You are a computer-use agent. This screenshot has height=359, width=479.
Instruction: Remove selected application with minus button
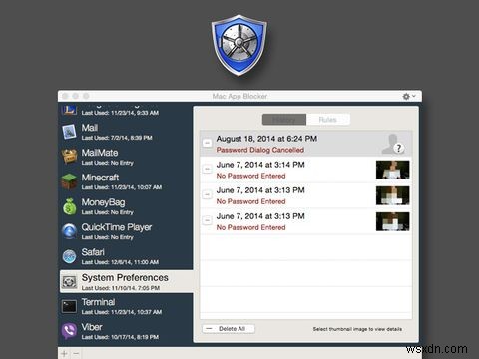(x=76, y=354)
